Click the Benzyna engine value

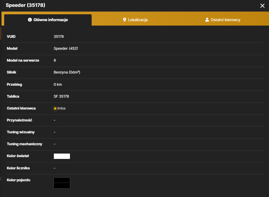click(67, 72)
